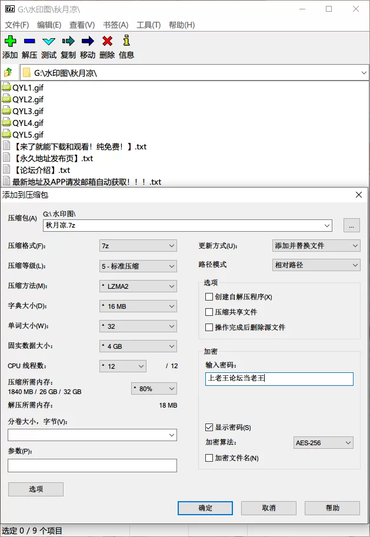Open the CPU 线程数 dropdown
This screenshot has height=537, width=370.
(x=123, y=366)
